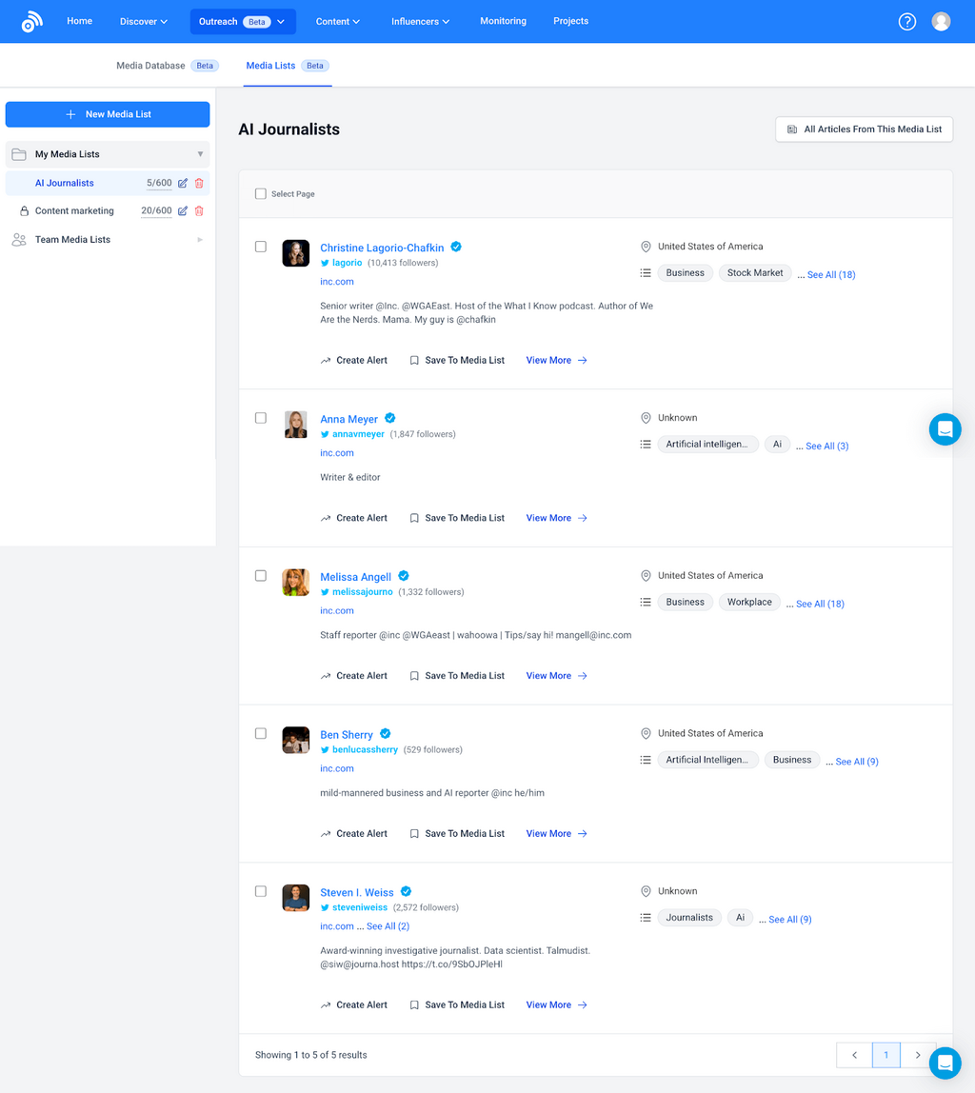The height and width of the screenshot is (1093, 975).
Task: Open the chat widget beside Anna Meyer
Action: pyautogui.click(x=945, y=429)
